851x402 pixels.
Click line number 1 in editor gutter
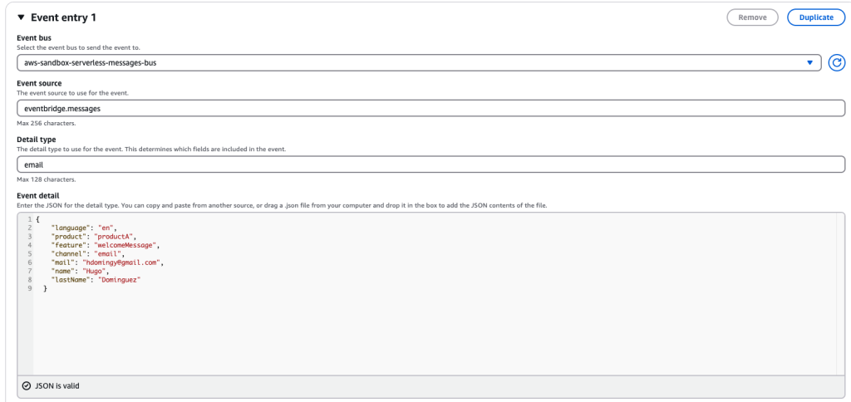[30, 219]
